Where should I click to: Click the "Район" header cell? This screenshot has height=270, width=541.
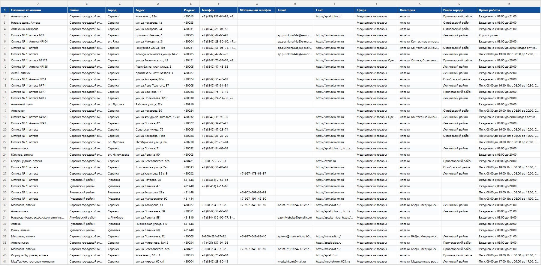87,10
